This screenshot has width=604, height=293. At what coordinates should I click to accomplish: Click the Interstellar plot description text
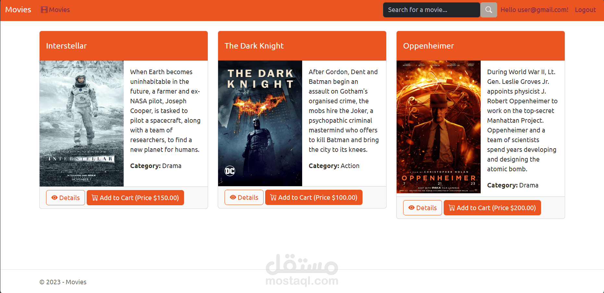(165, 111)
